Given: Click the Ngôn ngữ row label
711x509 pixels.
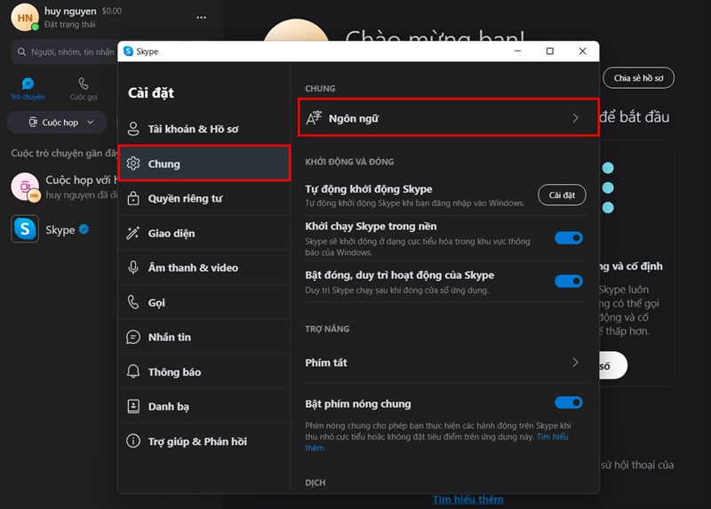Looking at the screenshot, I should (x=354, y=118).
